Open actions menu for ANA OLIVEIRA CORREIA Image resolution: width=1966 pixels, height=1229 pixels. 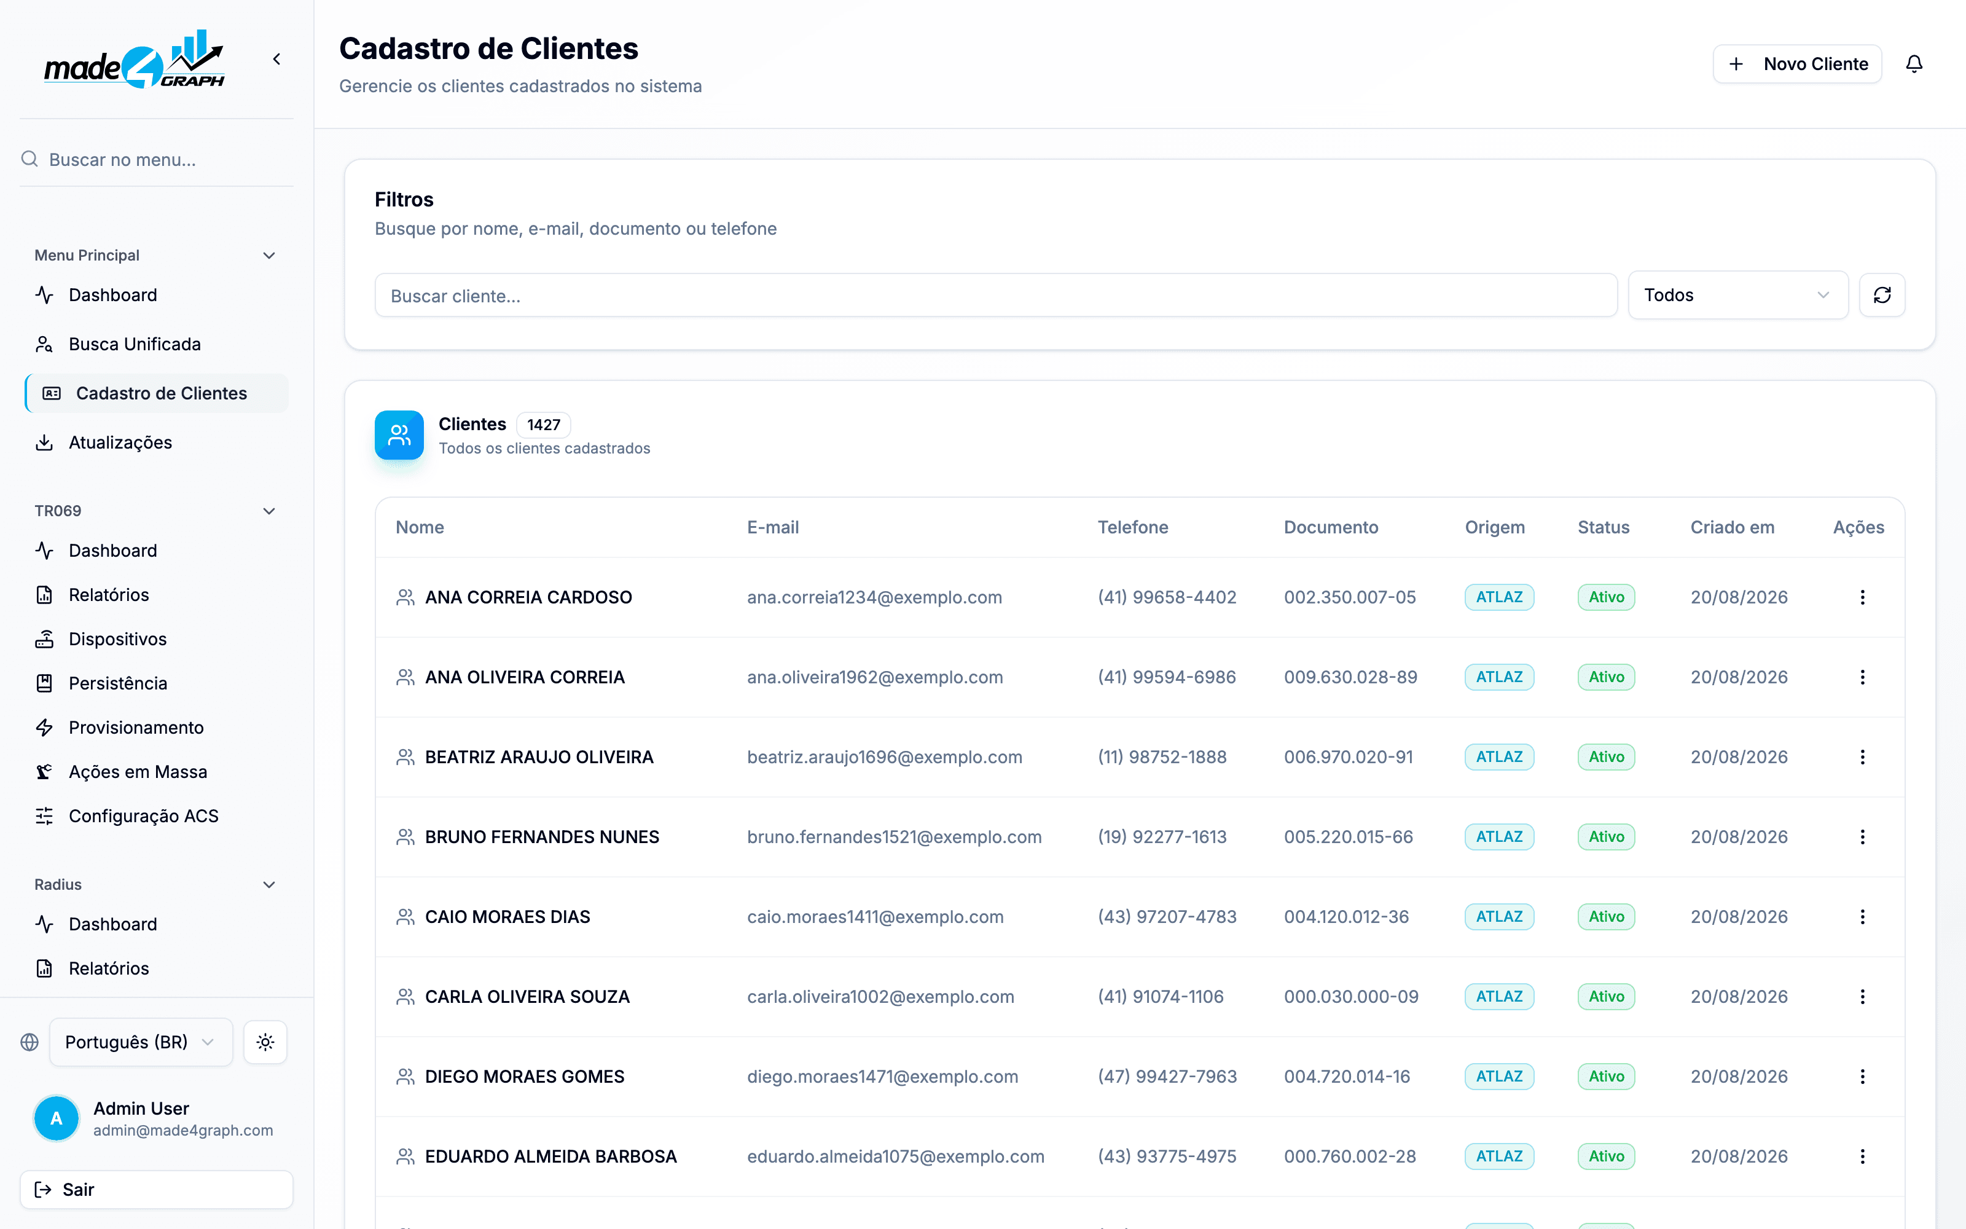click(1863, 677)
